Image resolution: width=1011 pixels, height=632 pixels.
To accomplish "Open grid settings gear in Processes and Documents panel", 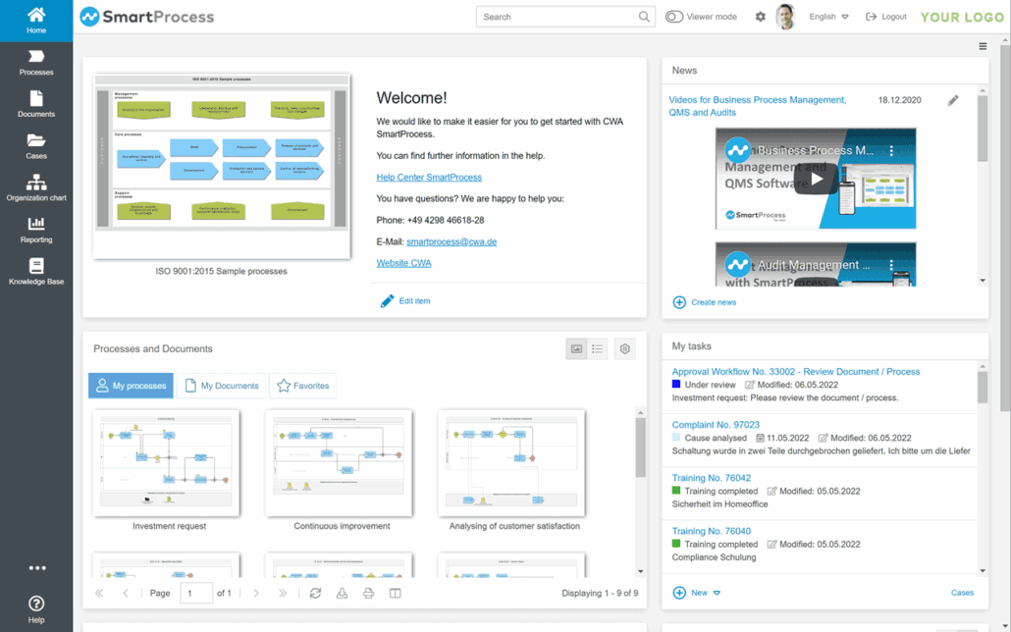I will pyautogui.click(x=624, y=348).
